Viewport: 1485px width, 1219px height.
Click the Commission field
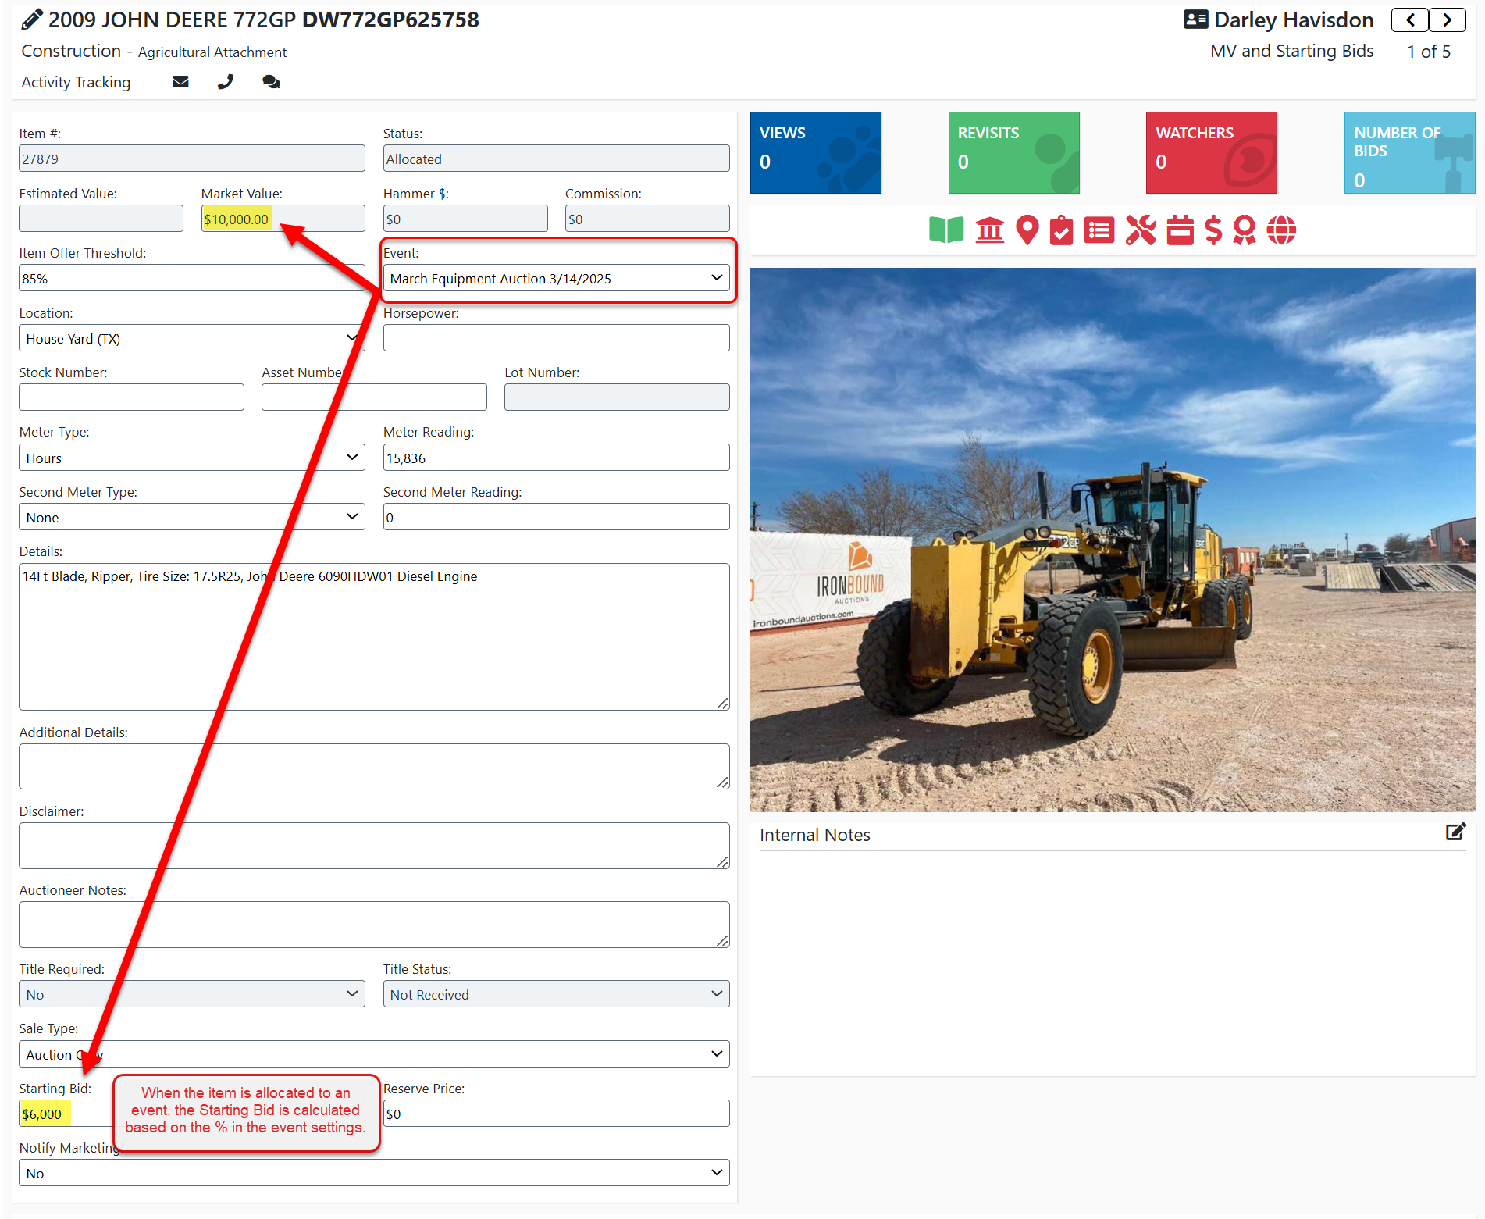point(647,219)
